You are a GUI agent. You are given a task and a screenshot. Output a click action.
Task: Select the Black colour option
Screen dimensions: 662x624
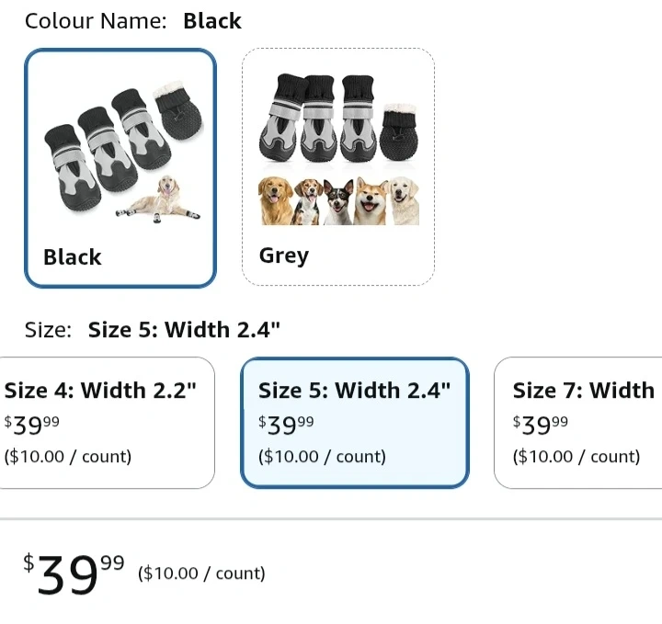point(120,167)
